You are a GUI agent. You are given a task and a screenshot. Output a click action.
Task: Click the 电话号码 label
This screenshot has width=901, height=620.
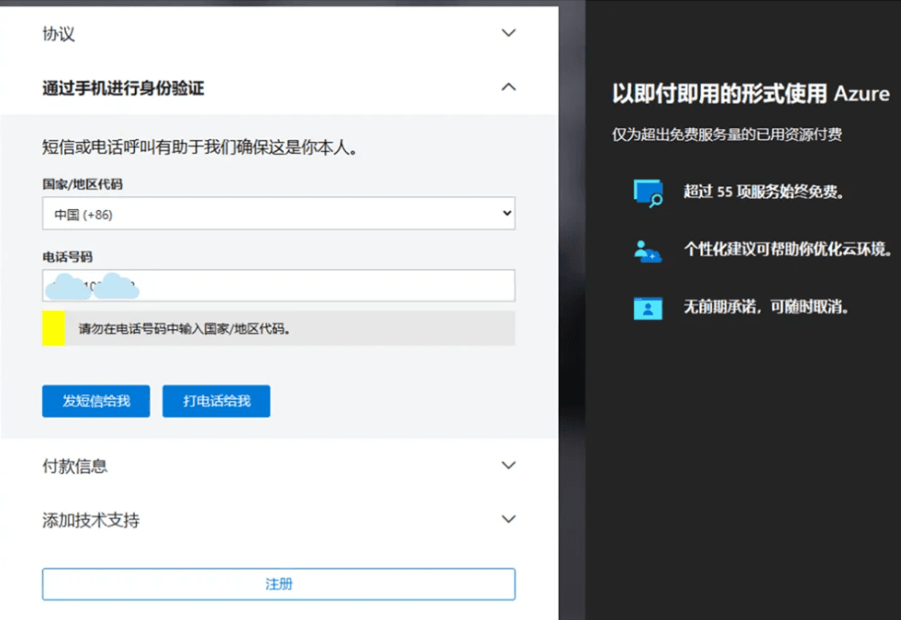click(x=67, y=257)
